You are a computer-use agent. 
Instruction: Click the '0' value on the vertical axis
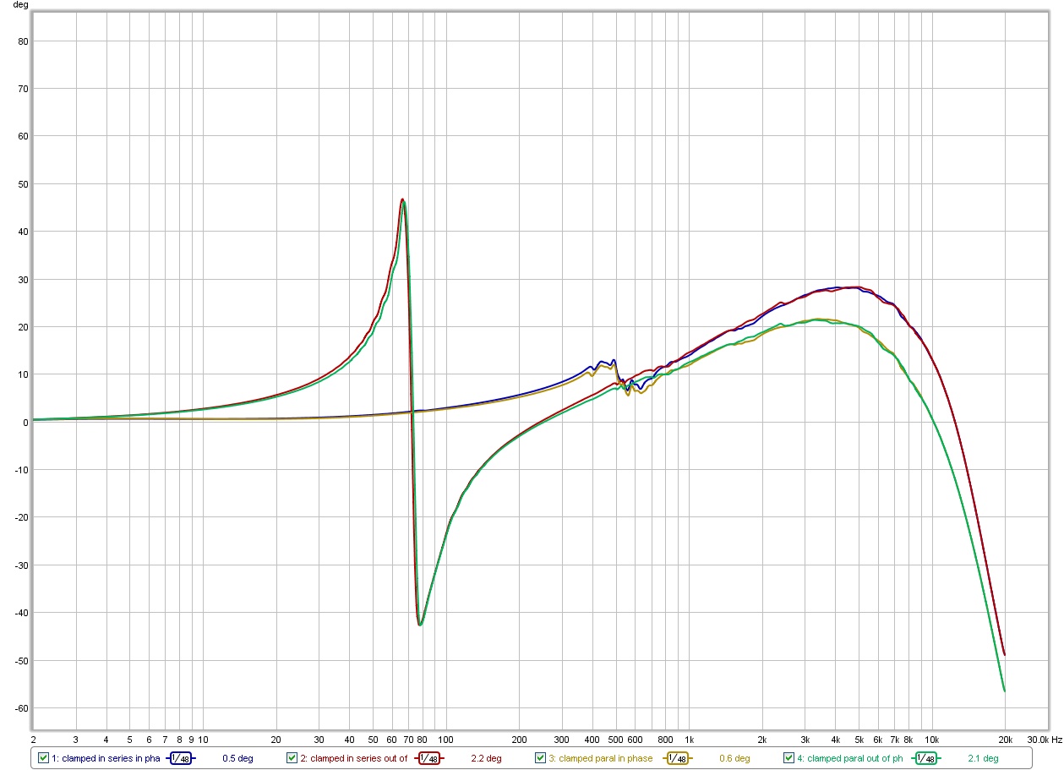point(25,423)
